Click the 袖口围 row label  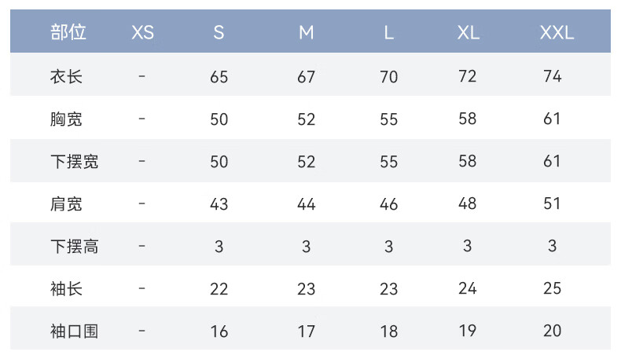(x=74, y=331)
